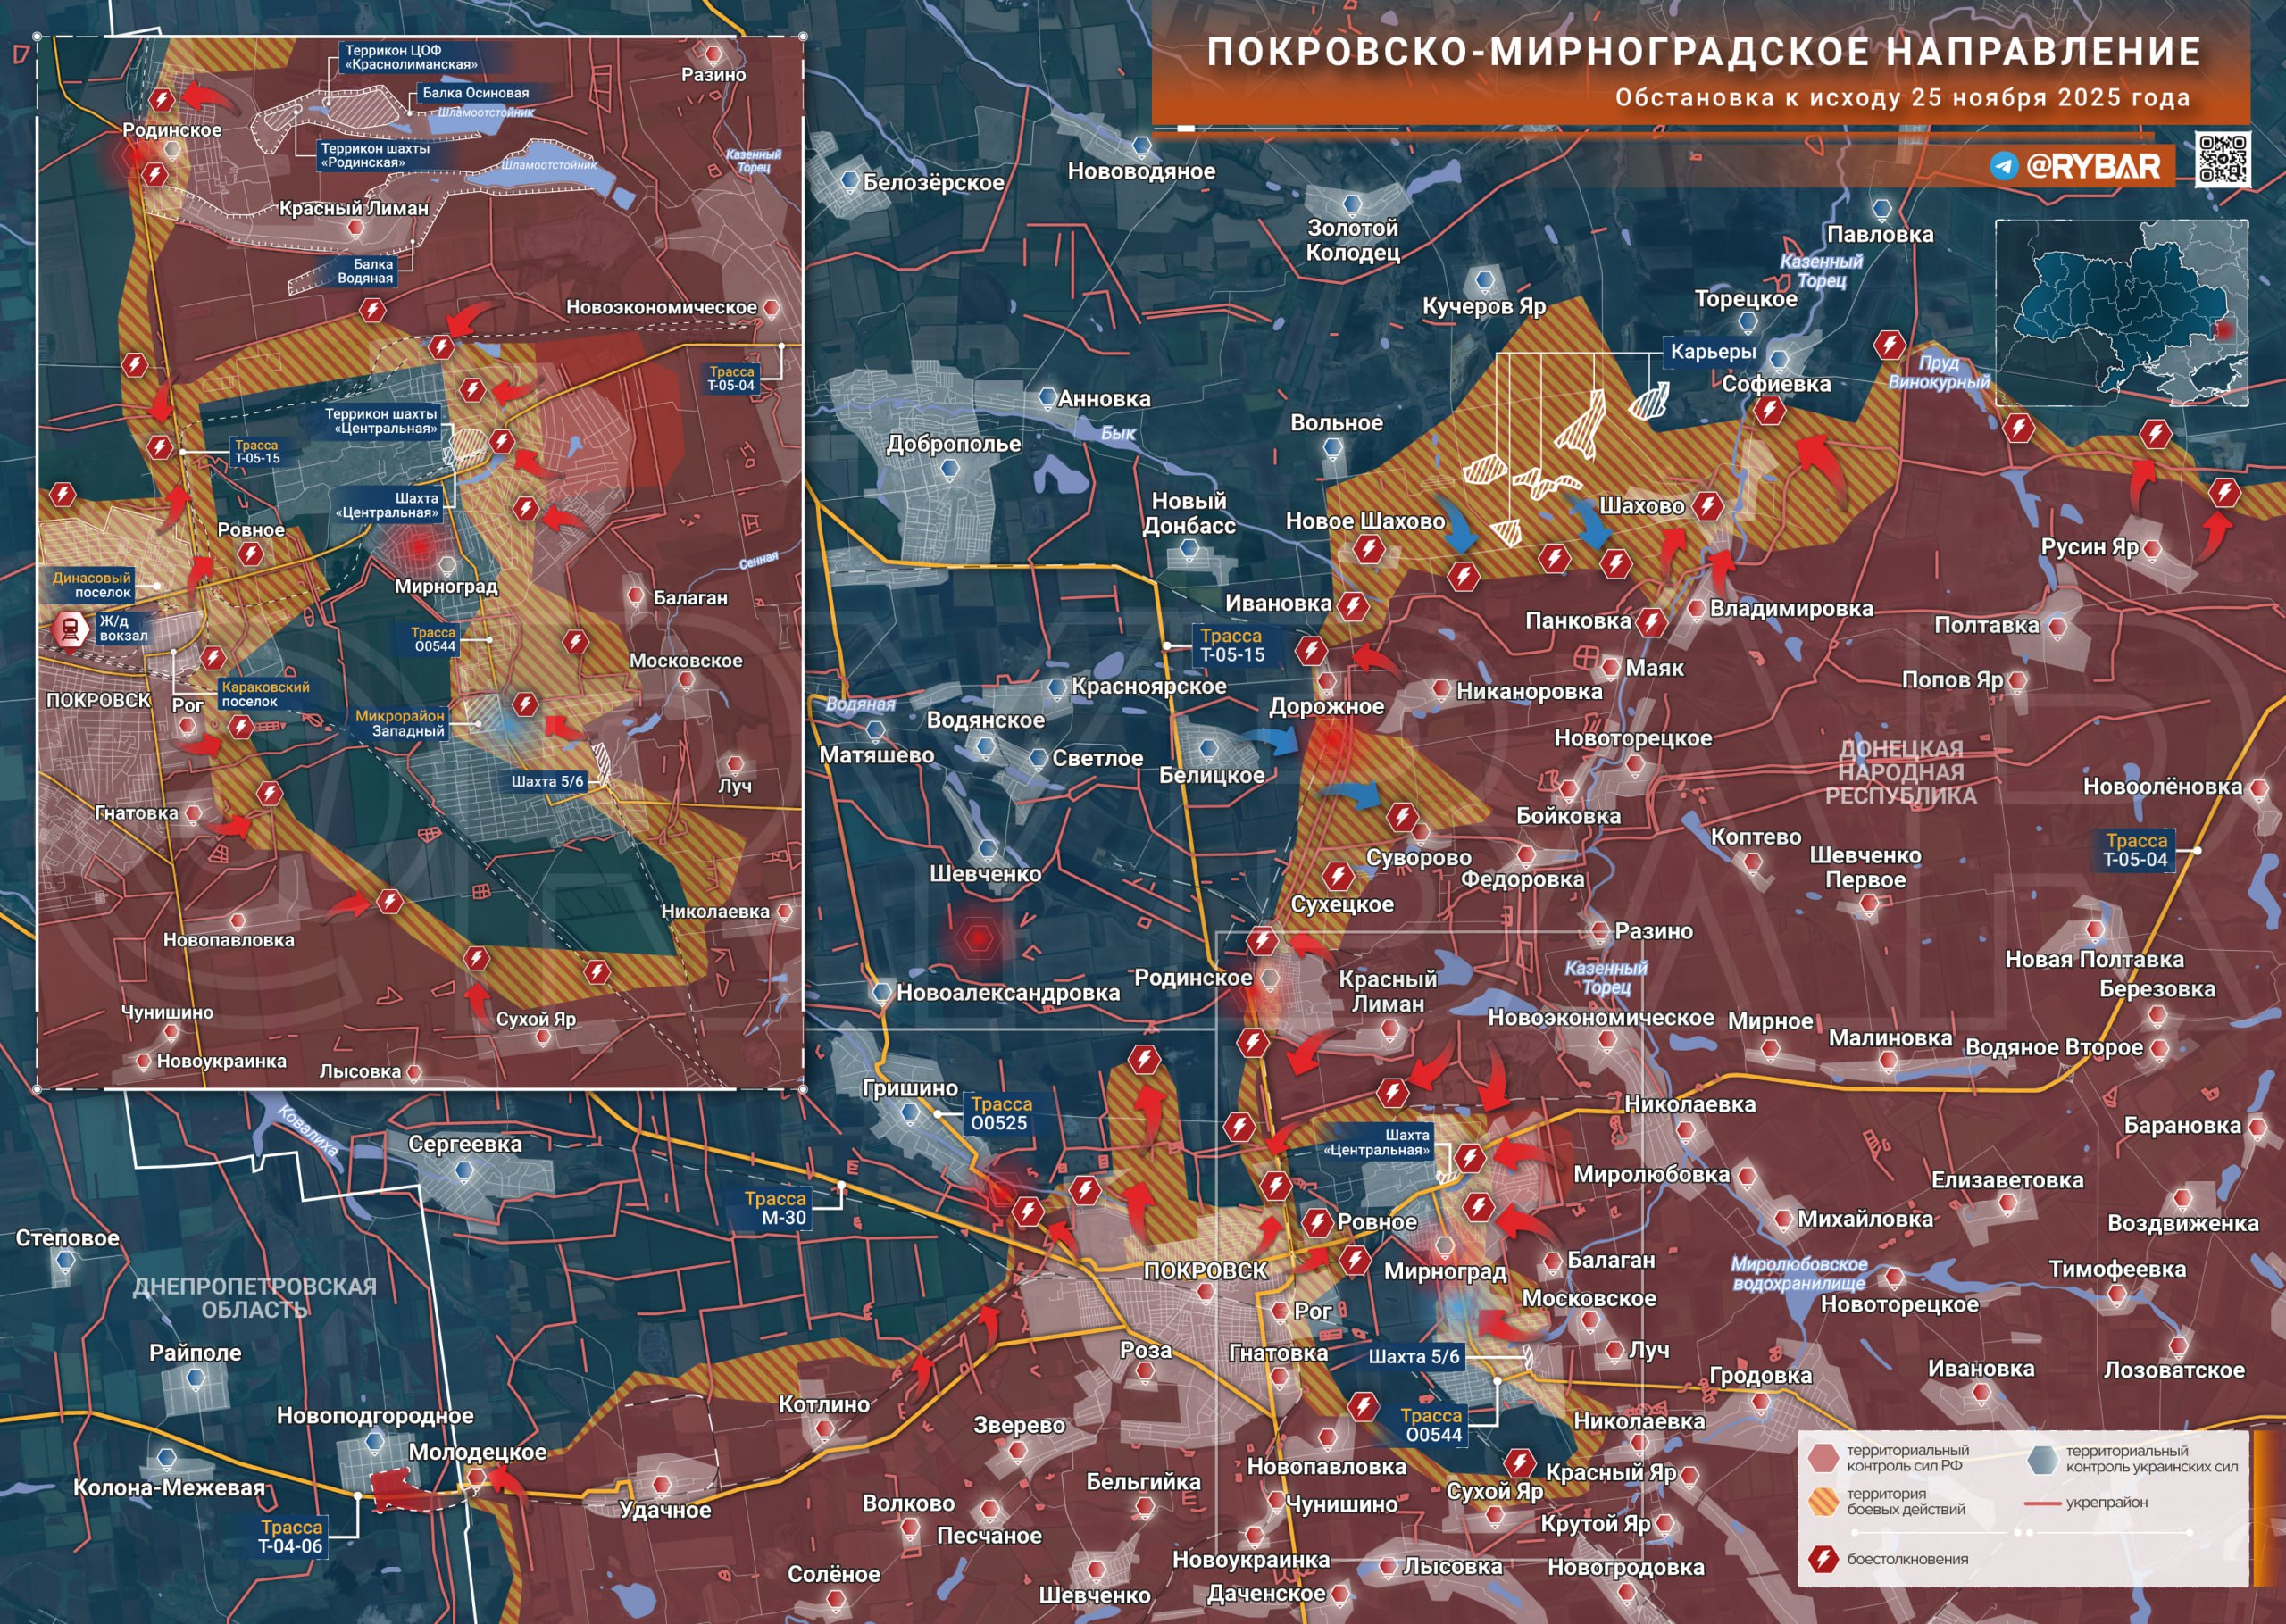Click the clash icon left of Суворово
The height and width of the screenshot is (1624, 2286).
1338,877
